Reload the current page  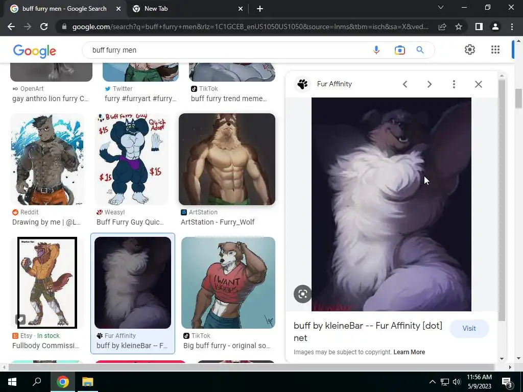pos(44,27)
